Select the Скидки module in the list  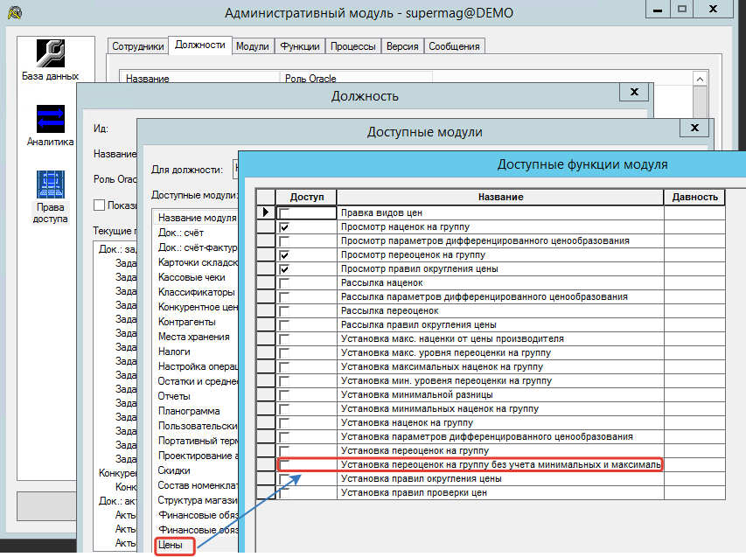click(x=174, y=470)
